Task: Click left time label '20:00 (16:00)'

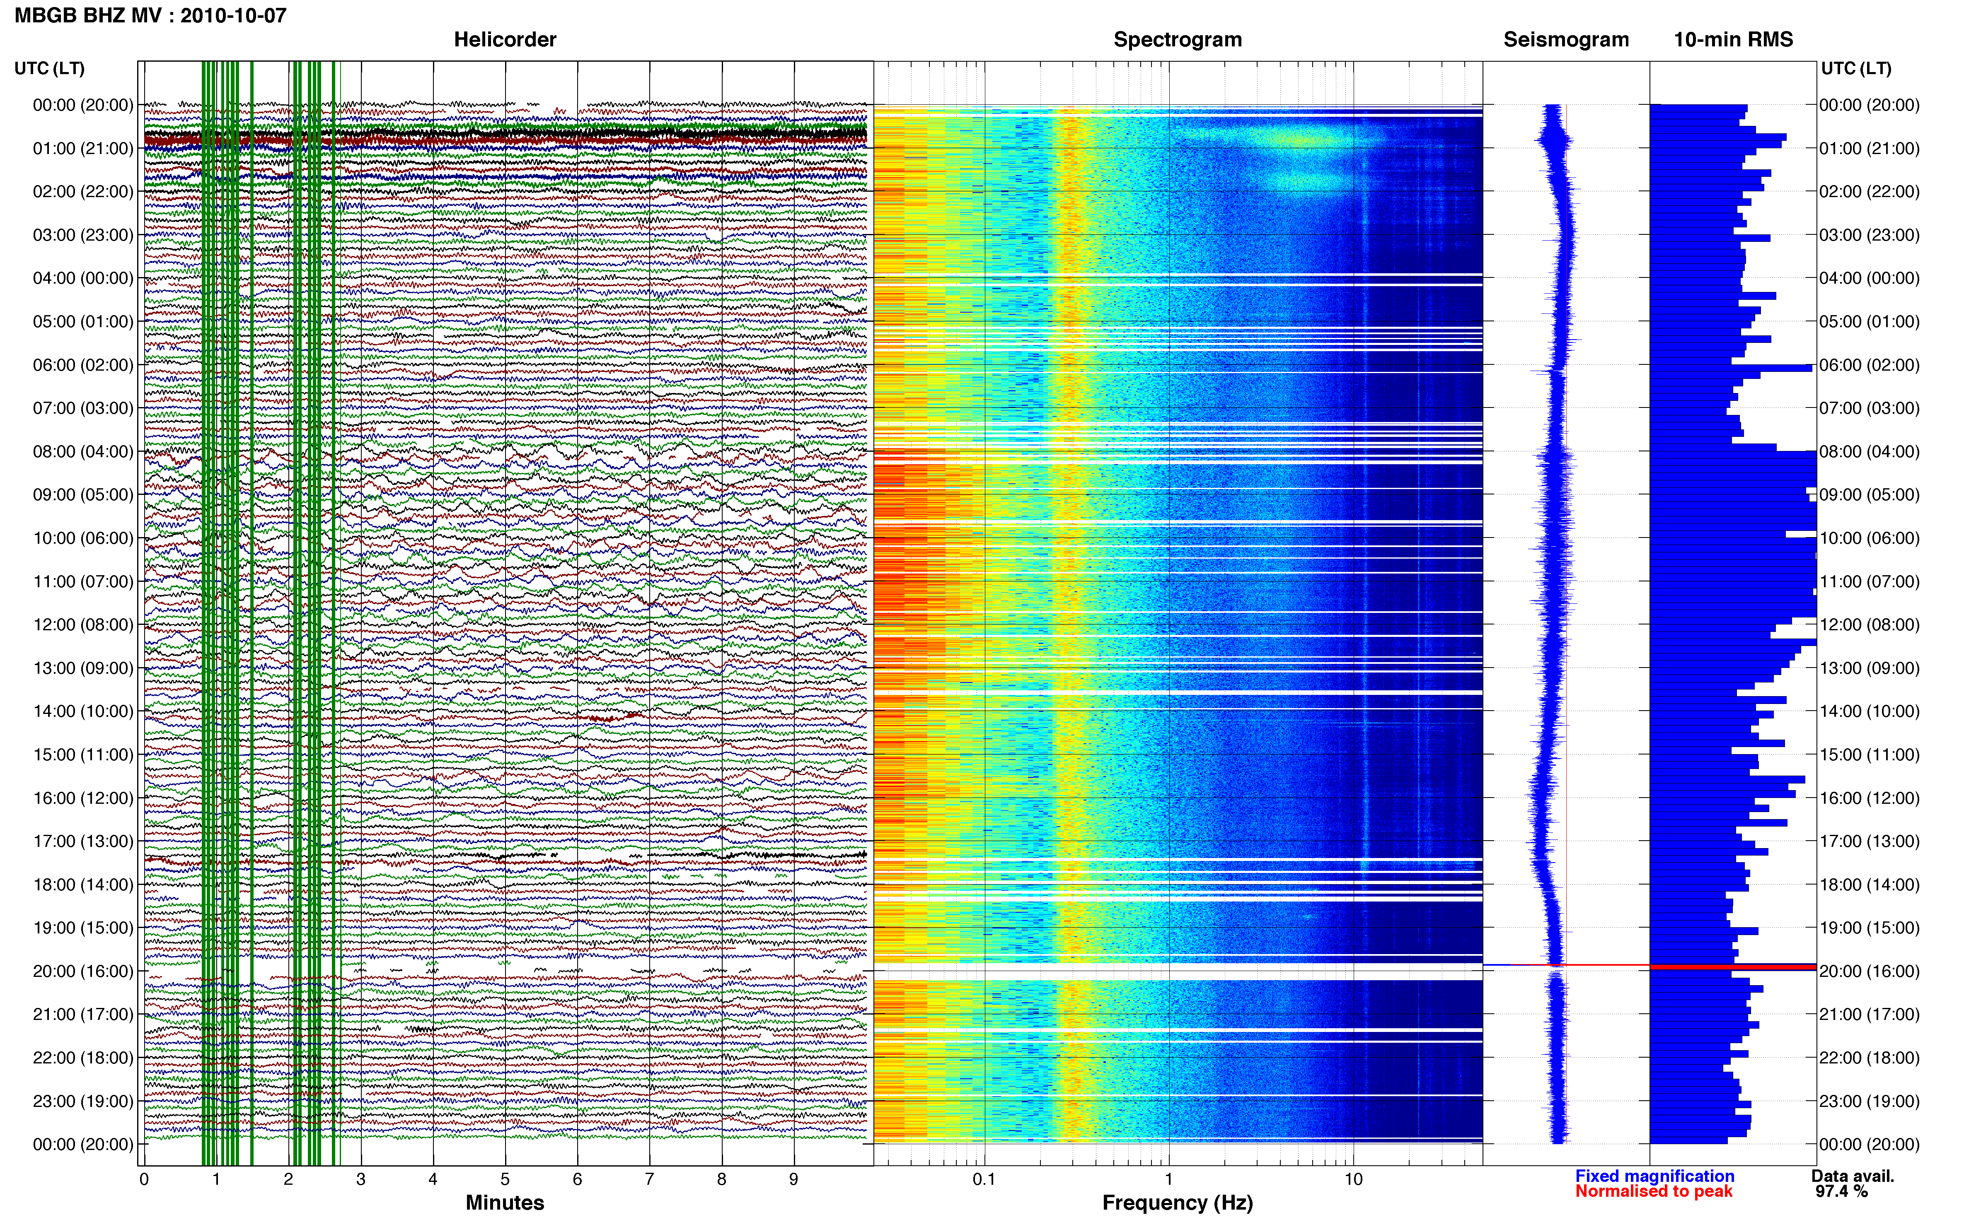Action: tap(83, 971)
